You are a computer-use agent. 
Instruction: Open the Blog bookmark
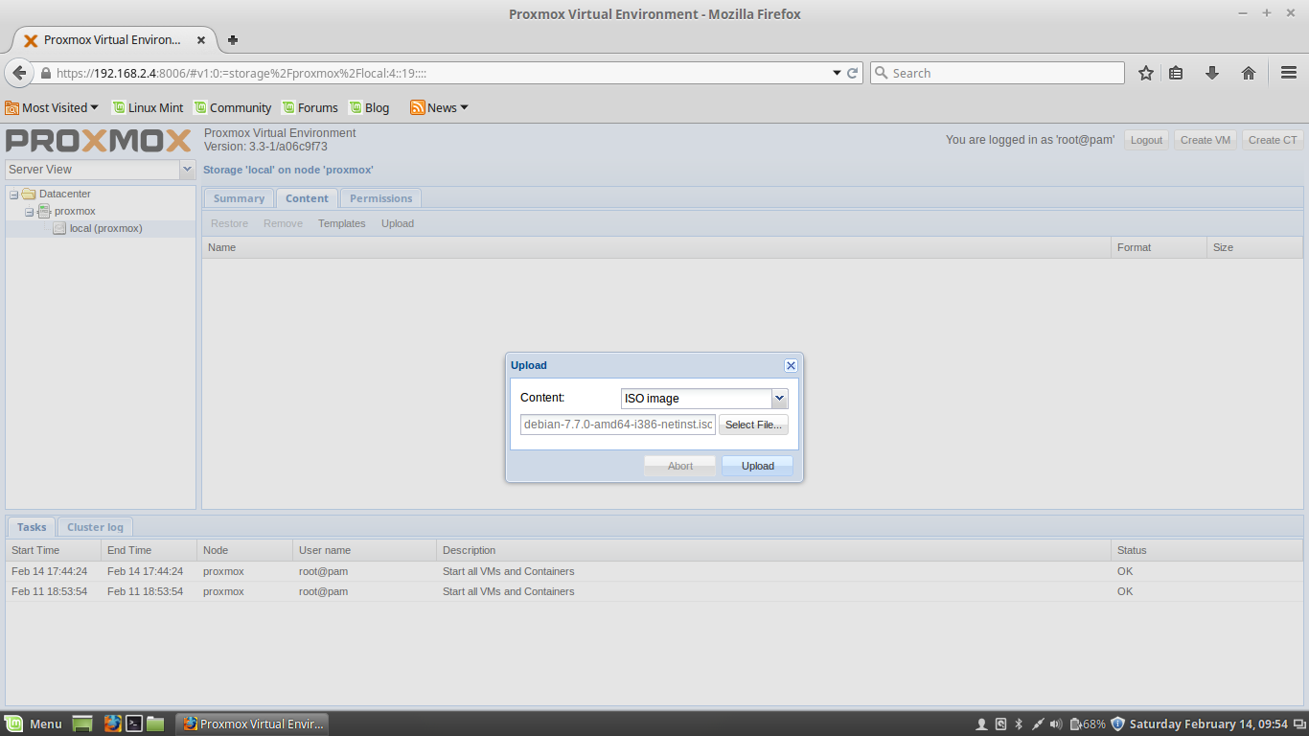pyautogui.click(x=370, y=107)
